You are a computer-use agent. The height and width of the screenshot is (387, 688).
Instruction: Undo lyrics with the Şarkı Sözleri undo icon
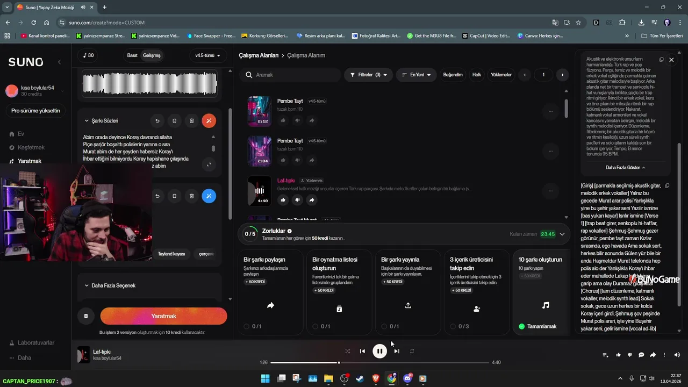157,121
